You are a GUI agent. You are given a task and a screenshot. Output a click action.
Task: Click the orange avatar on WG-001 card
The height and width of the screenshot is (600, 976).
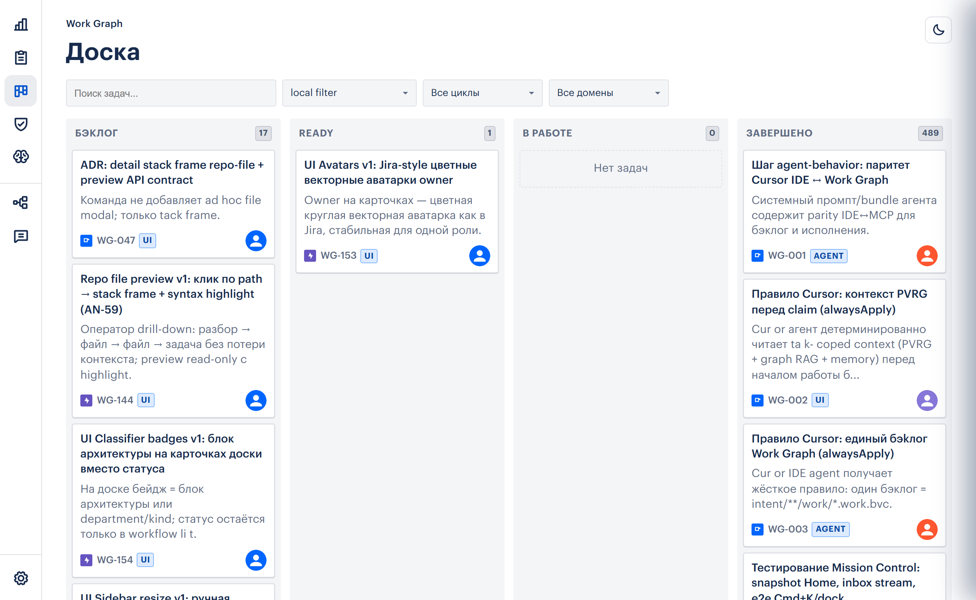coord(927,255)
